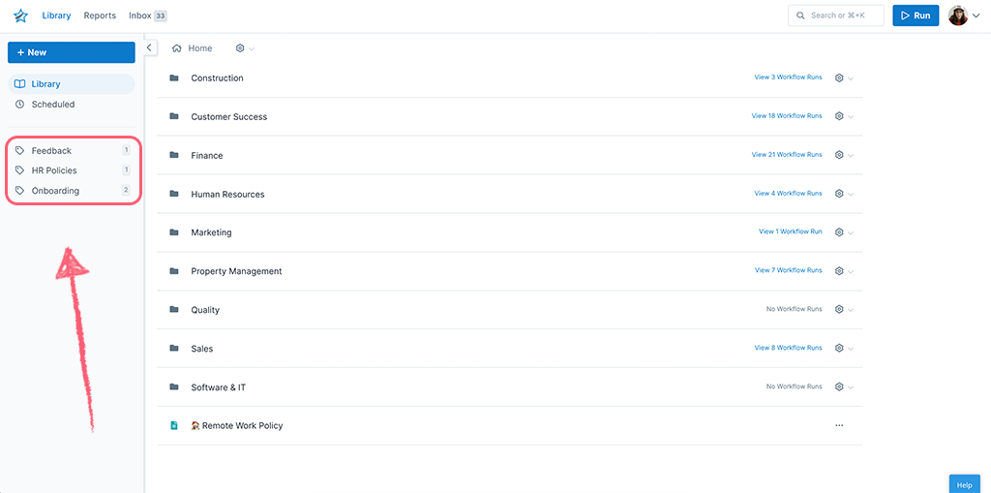Click the clock icon next to Scheduled
Viewport: 991px width, 493px height.
pyautogui.click(x=19, y=105)
